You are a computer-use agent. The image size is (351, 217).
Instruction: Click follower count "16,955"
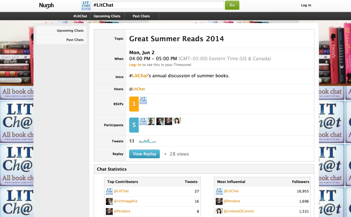(x=303, y=191)
